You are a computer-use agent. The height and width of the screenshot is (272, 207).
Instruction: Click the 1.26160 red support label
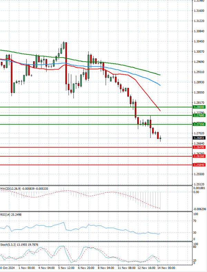pyautogui.click(x=199, y=156)
